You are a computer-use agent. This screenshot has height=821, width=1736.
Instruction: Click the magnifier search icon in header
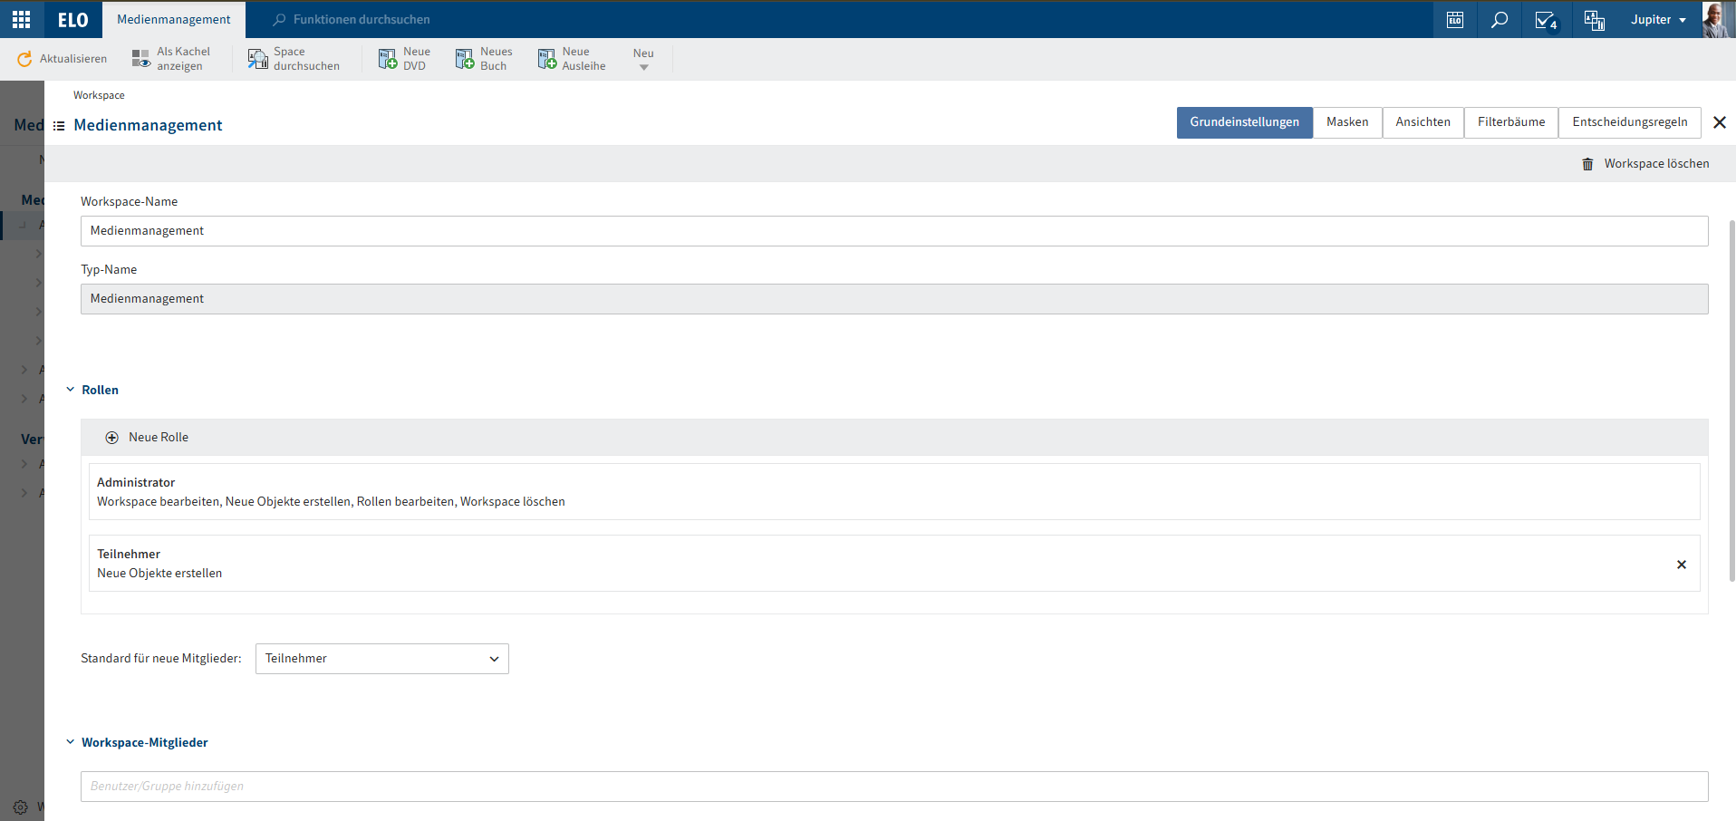(1500, 19)
